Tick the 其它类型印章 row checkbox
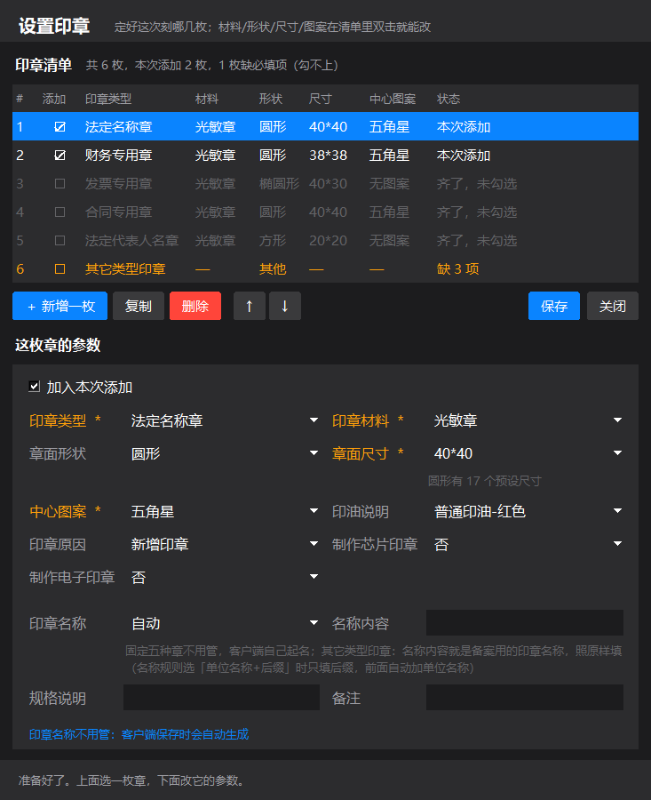 click(x=60, y=268)
